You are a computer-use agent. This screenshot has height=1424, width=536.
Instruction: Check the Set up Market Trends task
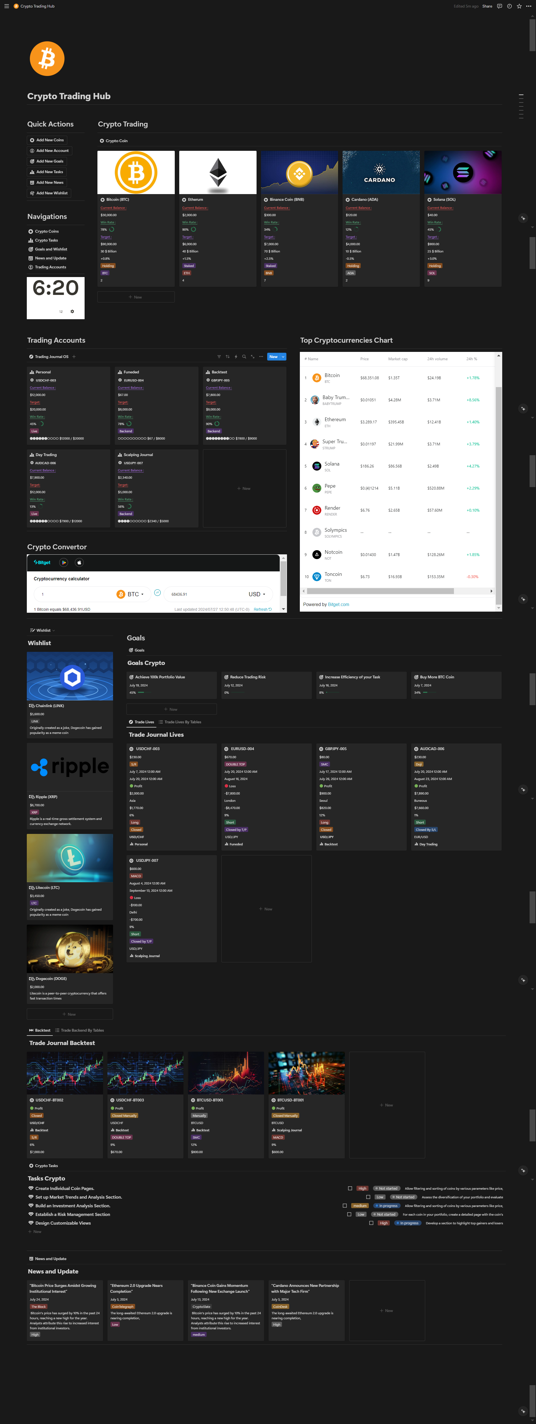368,1197
